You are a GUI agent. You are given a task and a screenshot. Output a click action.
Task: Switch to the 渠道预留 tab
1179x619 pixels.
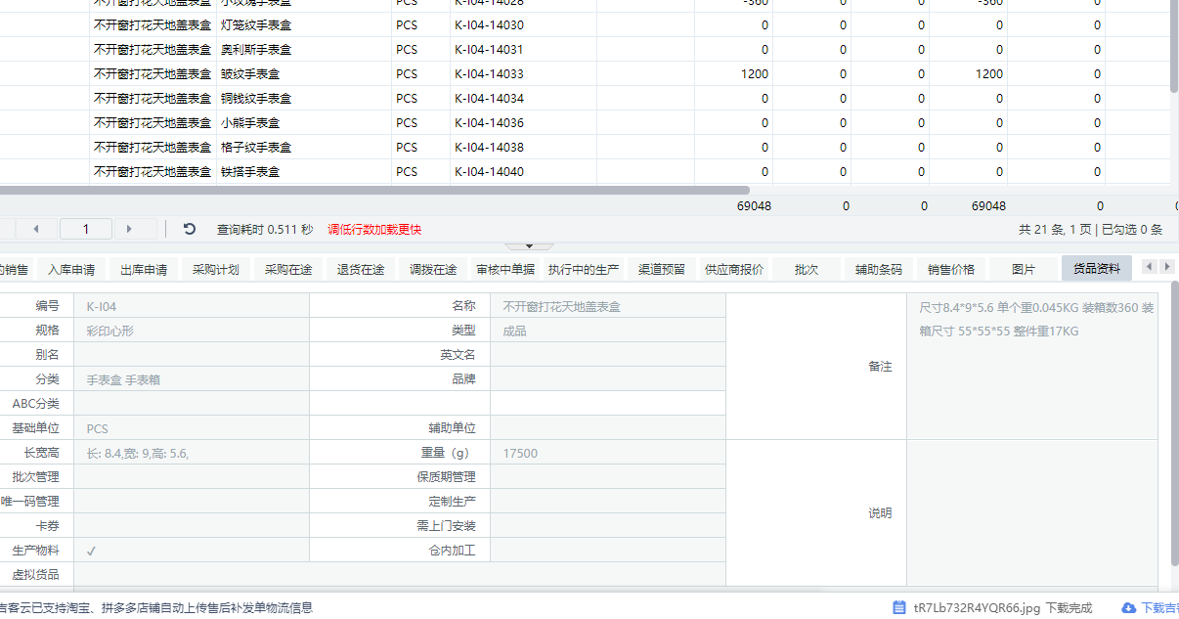[x=662, y=269]
